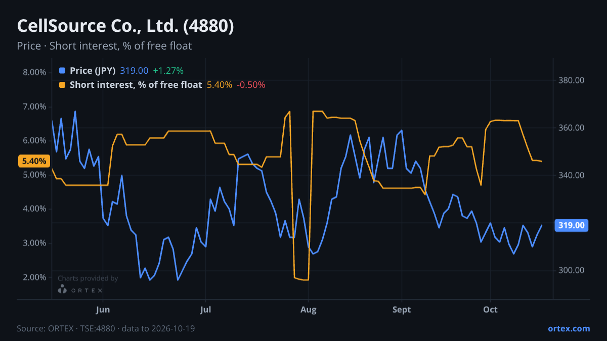Image resolution: width=607 pixels, height=341 pixels.
Task: Click the 2.00% left axis label
Action: [x=34, y=277]
